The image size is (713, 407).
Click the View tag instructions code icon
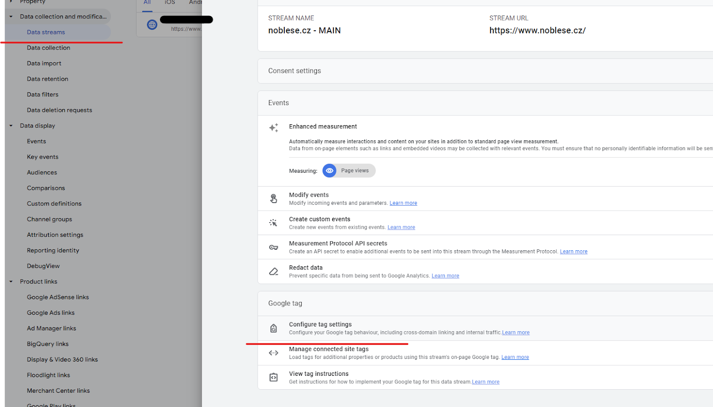[274, 378]
